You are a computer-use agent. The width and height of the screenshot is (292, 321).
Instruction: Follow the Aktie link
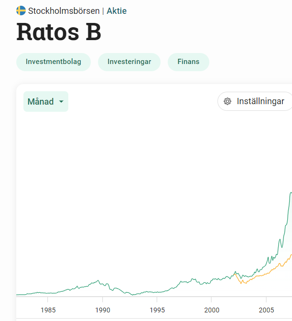click(x=117, y=11)
